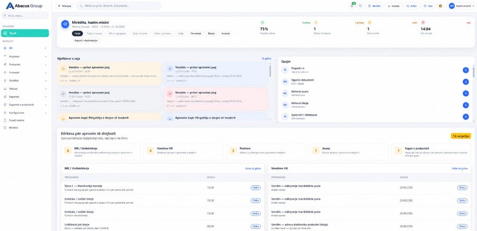
Task: Focus the main search field Kërko projekte
Action: coord(119,6)
